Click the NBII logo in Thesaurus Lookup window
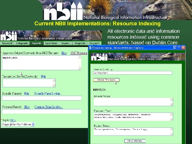Viewport: 192px width, 144px height. tap(99, 57)
